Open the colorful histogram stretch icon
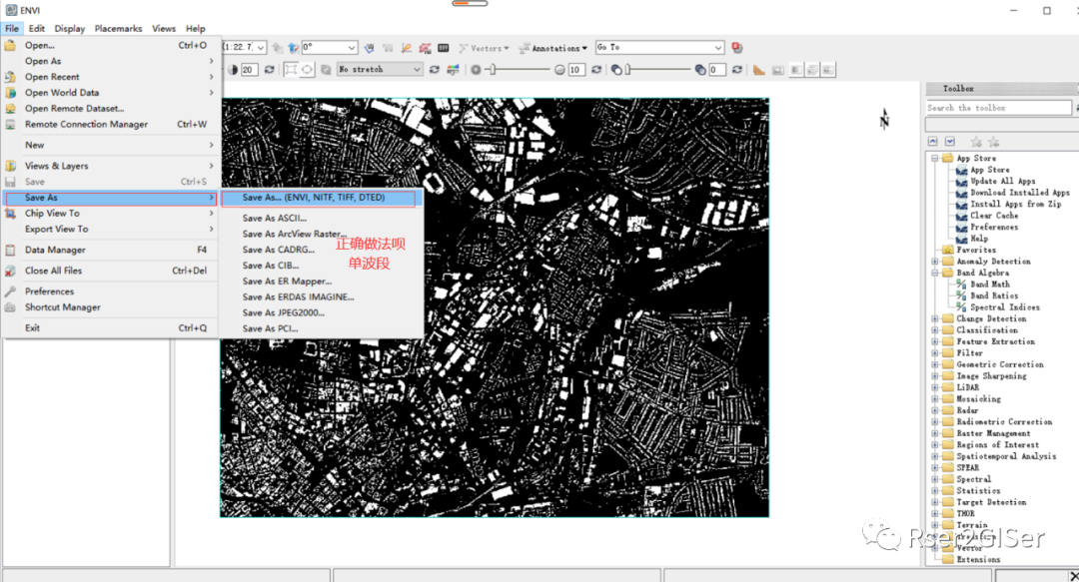Viewport: 1079px width, 582px height. tap(453, 70)
